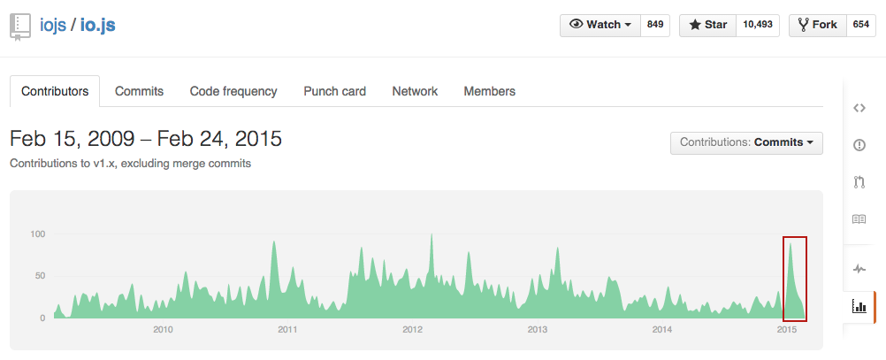View the 10,493 stargazers count
The width and height of the screenshot is (886, 360).
tap(758, 25)
